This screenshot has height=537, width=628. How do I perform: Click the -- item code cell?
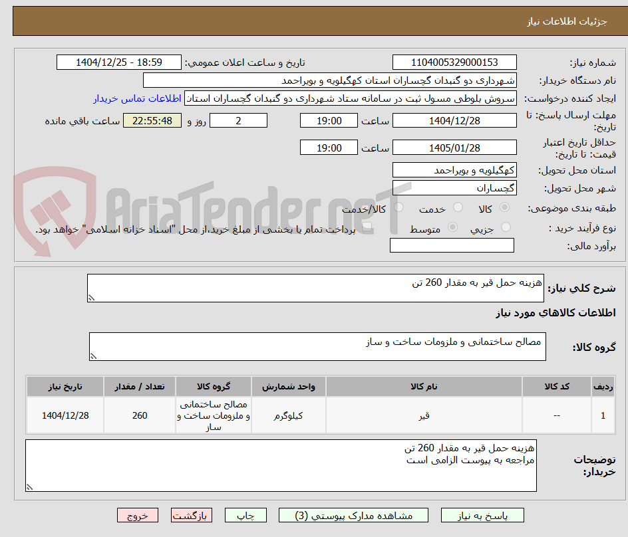[557, 415]
